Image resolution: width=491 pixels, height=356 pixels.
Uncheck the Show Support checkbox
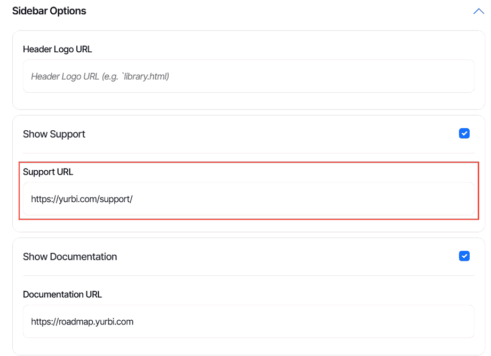(464, 133)
